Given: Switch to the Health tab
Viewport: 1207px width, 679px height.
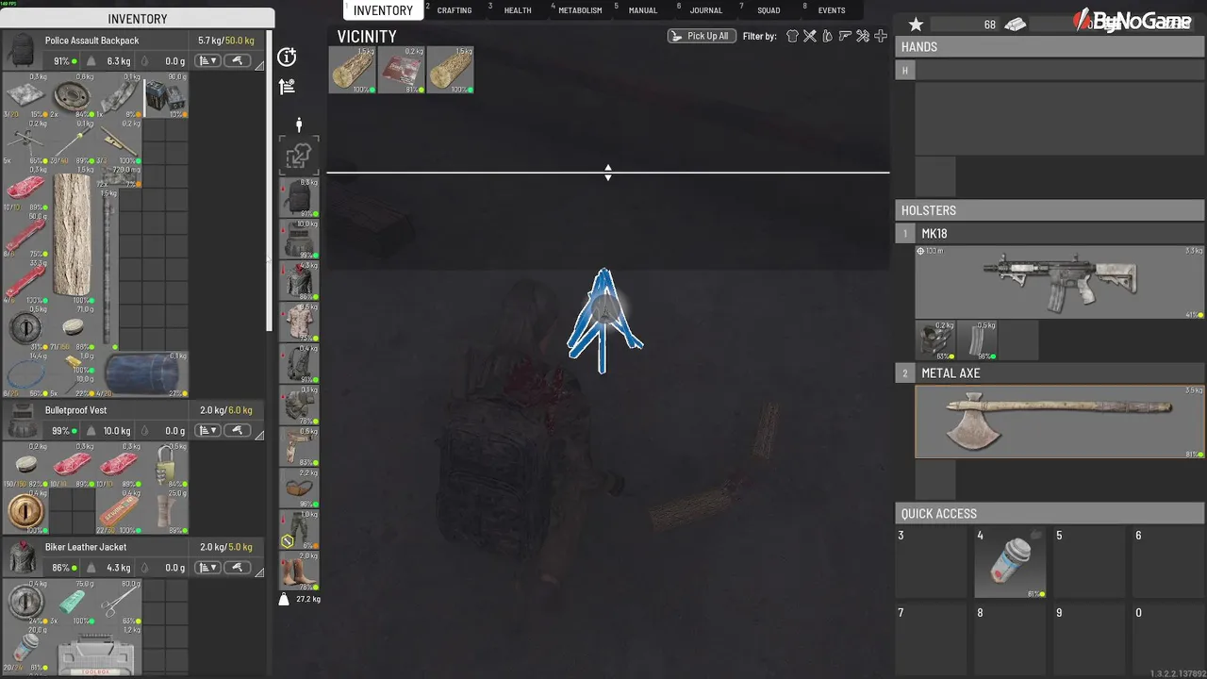Looking at the screenshot, I should pos(518,10).
